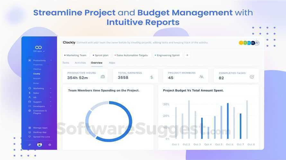Open the 500 apps dropdown under the logo
This screenshot has height=160, width=286.
(39, 51)
